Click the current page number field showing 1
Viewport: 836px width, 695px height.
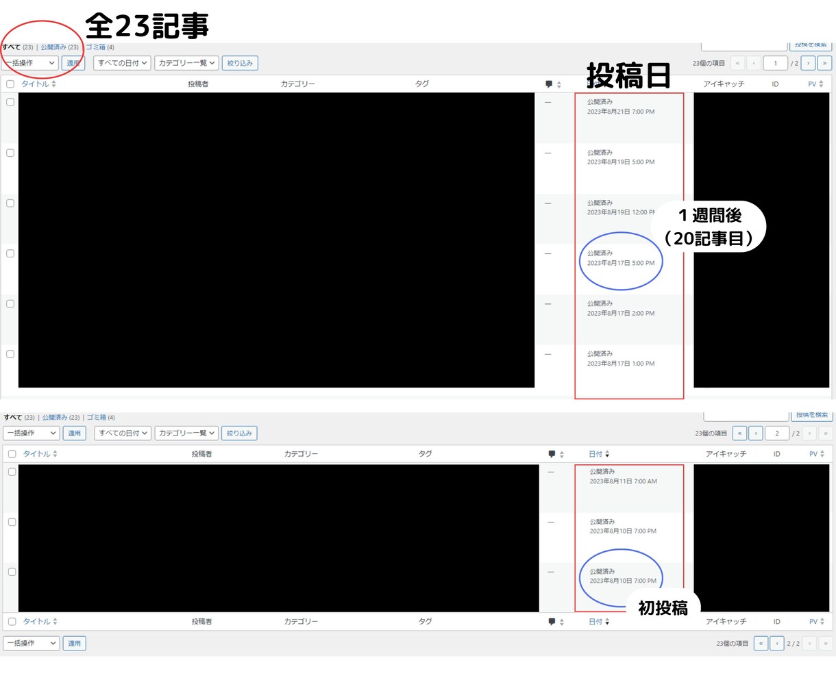[776, 63]
